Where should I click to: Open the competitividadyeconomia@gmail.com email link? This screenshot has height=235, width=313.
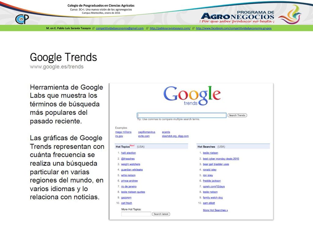[x=120, y=28]
